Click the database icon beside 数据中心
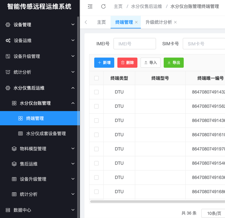Screen dimensions: 225x218 tap(8, 210)
